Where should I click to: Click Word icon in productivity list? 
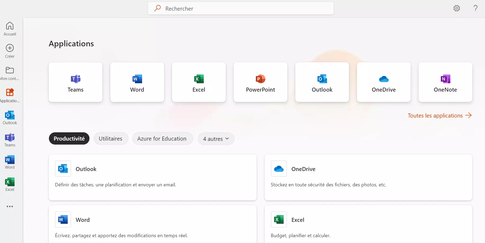click(x=63, y=219)
